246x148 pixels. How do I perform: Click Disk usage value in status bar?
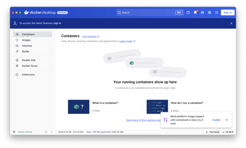105,132
